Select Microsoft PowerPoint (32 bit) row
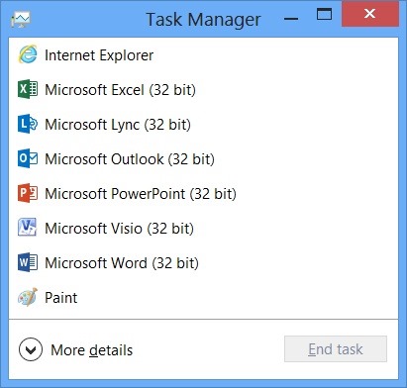Image resolution: width=407 pixels, height=388 pixels. (203, 193)
